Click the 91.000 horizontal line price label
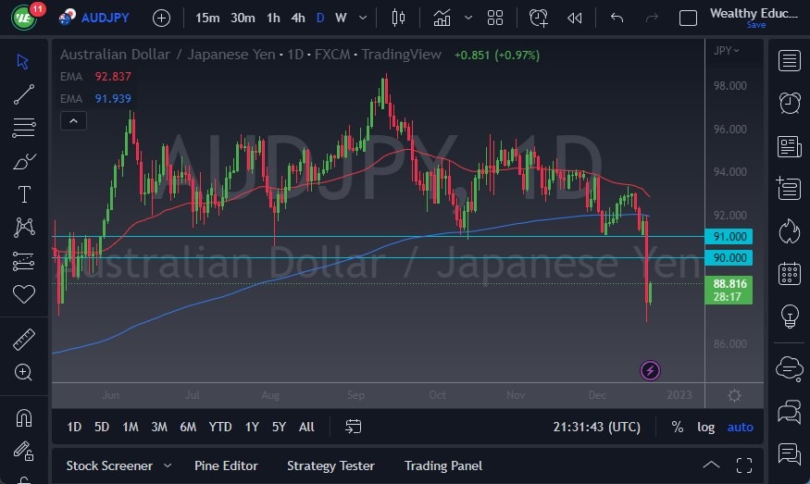810x484 pixels. (727, 237)
